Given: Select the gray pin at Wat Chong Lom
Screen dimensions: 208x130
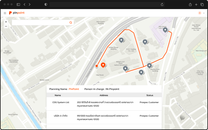Looking at the screenshot, I should point(165,30).
